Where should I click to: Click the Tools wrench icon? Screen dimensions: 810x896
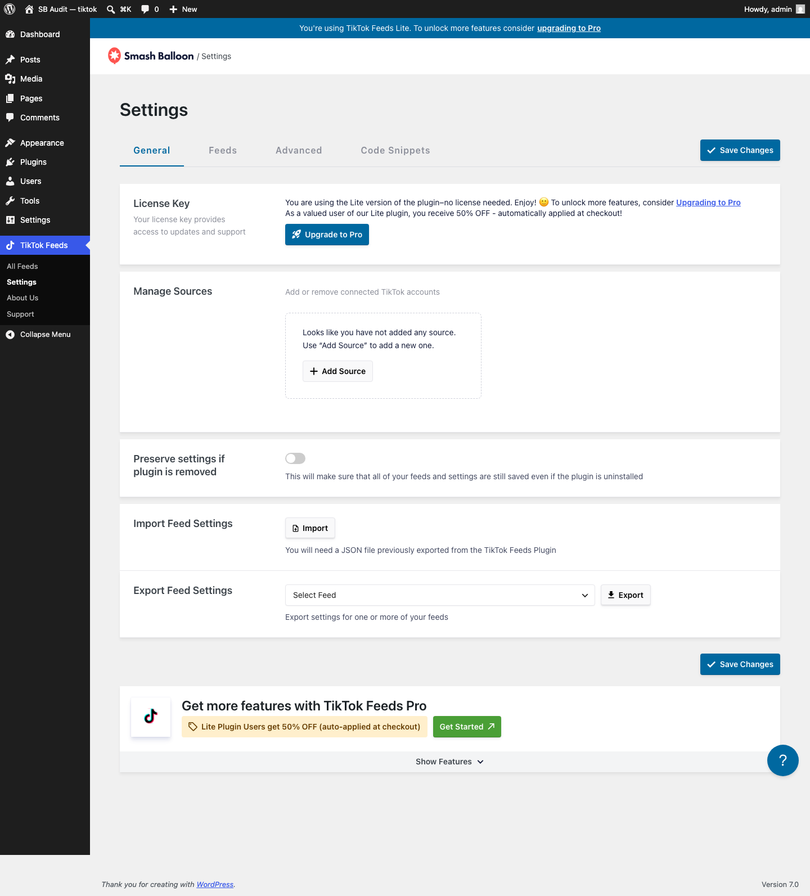[x=10, y=201]
